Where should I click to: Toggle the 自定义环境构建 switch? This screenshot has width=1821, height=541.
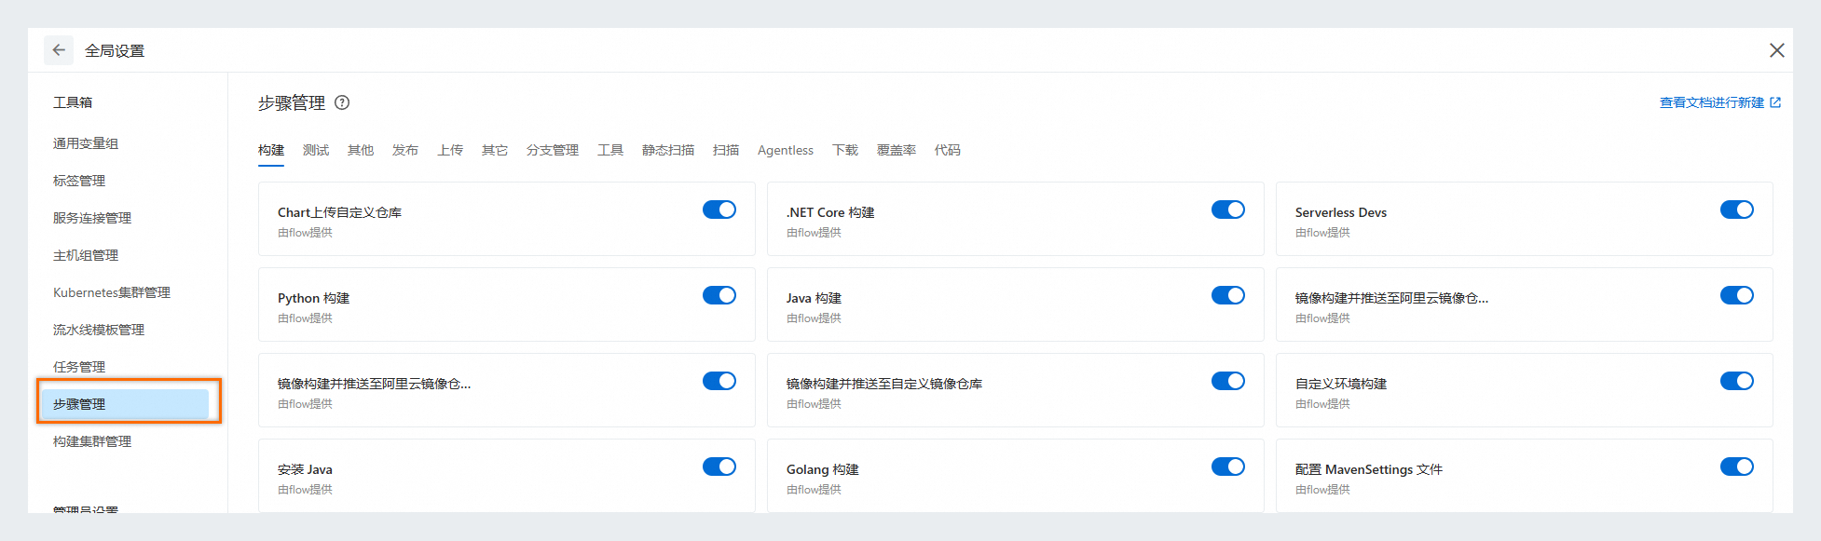click(x=1737, y=381)
